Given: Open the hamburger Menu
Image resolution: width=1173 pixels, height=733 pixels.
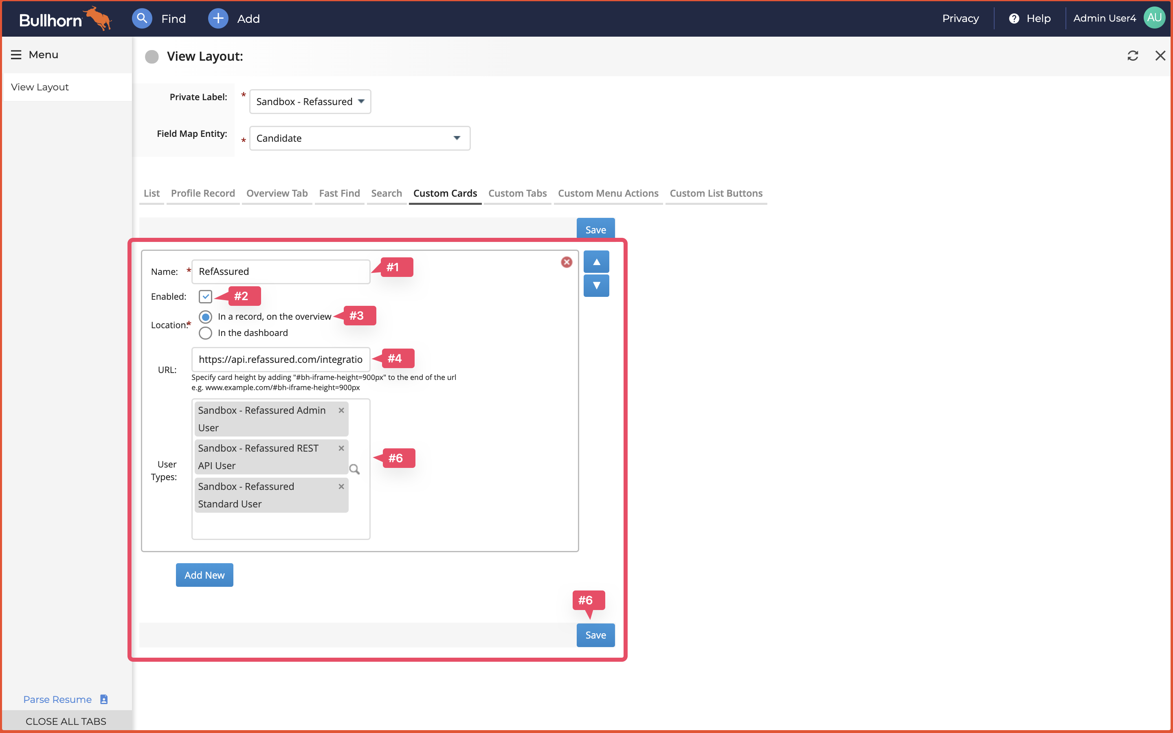Looking at the screenshot, I should click(16, 54).
